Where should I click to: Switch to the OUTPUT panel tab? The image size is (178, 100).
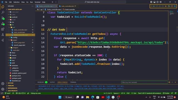coord(52,82)
